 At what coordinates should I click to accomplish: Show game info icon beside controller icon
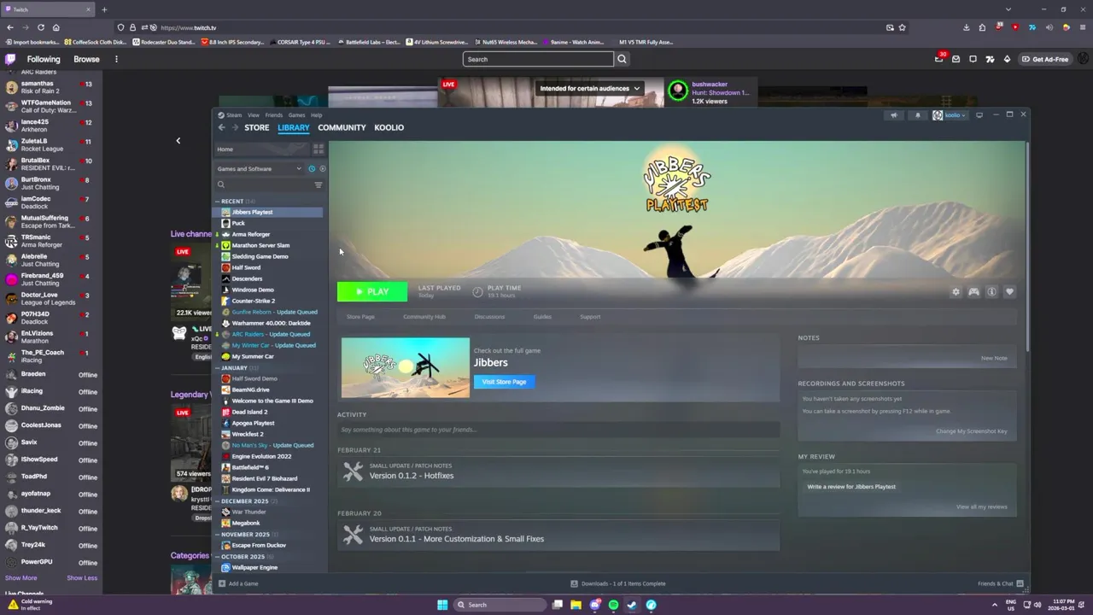tap(991, 292)
